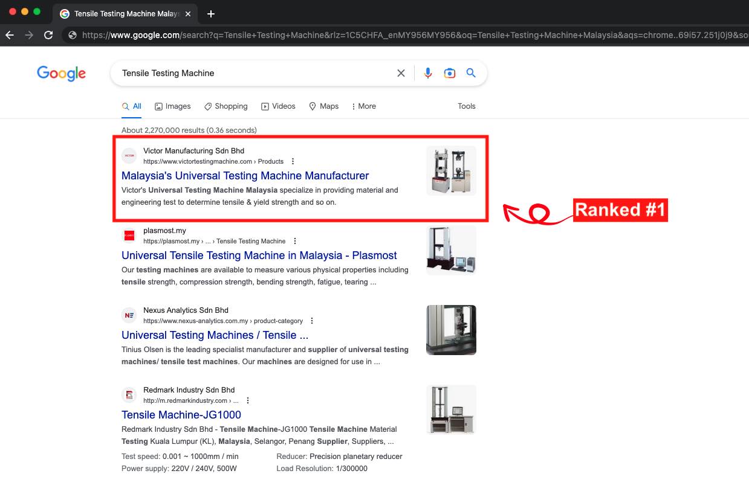Select the Shopping search tab

pyautogui.click(x=225, y=106)
